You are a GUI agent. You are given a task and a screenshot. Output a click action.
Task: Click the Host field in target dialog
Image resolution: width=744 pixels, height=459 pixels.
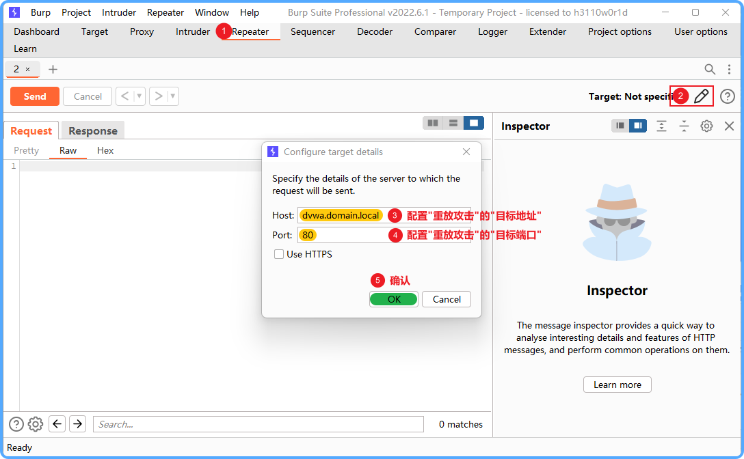[x=384, y=215]
